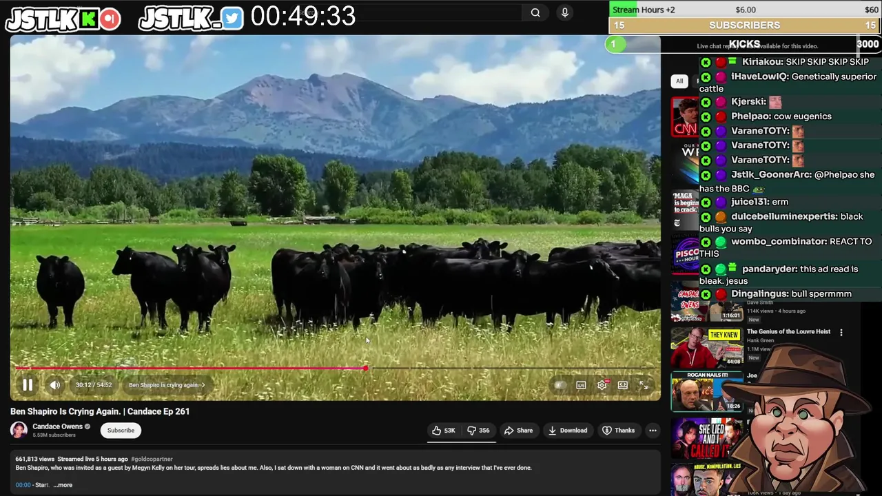Open the Candace Owens 1:16:01 thumbnail video
The width and height of the screenshot is (882, 496).
point(707,302)
